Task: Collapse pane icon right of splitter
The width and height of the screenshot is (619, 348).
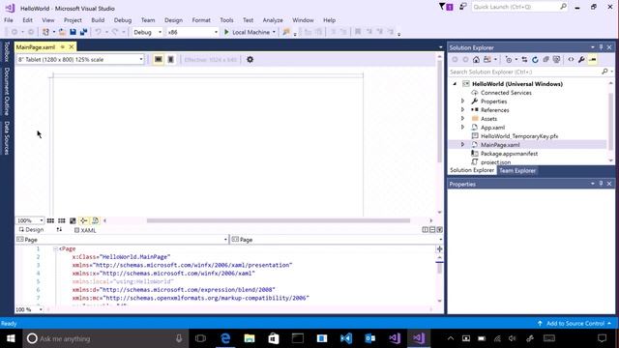Action: pyautogui.click(x=439, y=230)
